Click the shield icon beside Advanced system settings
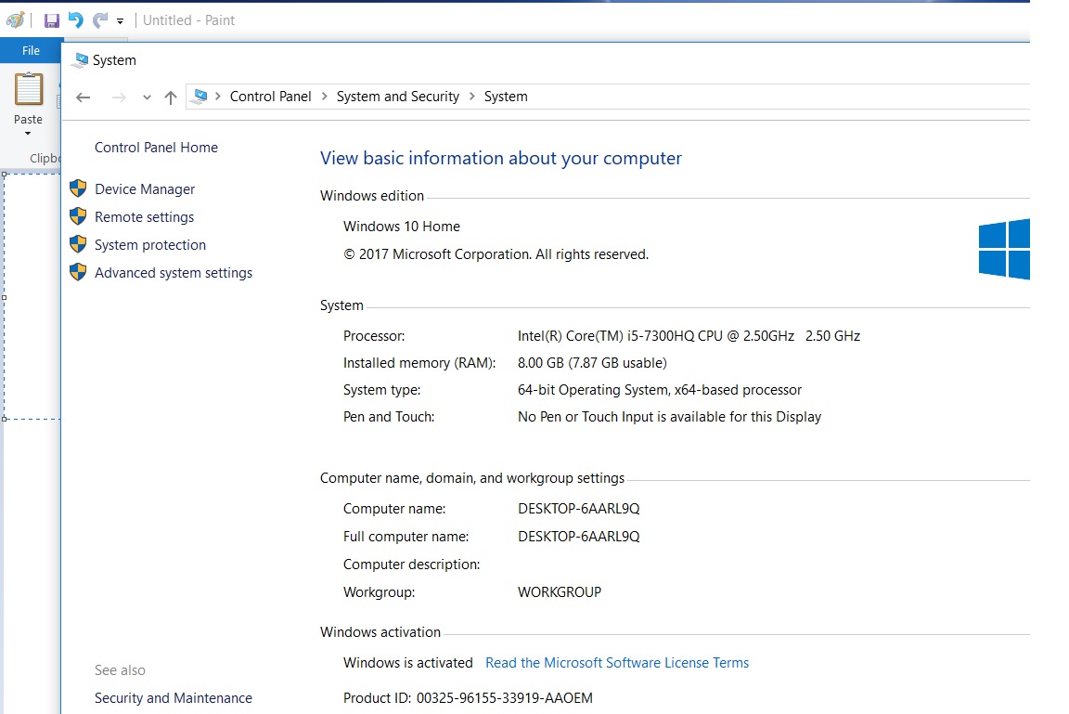The image size is (1069, 714). [78, 272]
